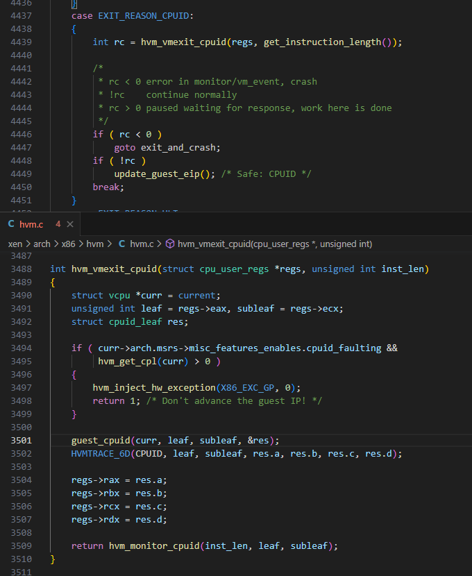Select line number 4439 in upper editor
Image resolution: width=472 pixels, height=576 pixels.
click(21, 42)
